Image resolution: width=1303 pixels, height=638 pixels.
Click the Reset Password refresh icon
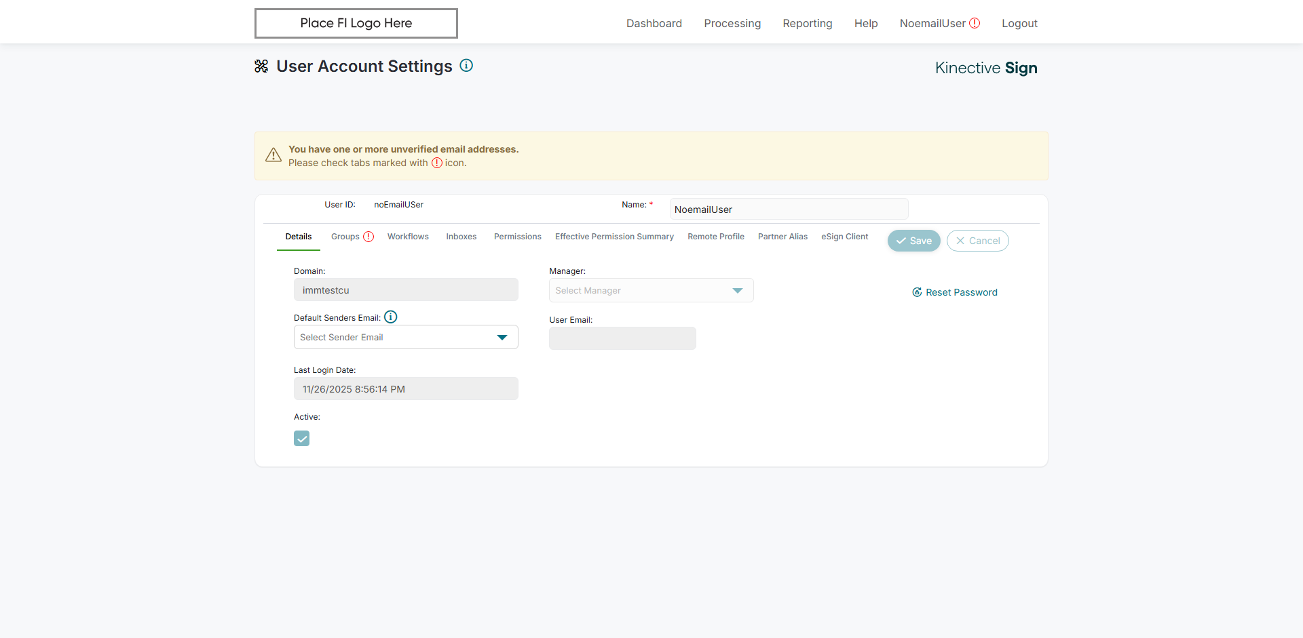click(917, 292)
